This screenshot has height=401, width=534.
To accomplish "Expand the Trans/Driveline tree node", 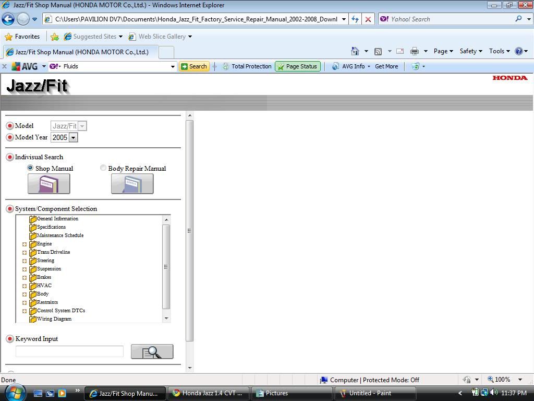I will pos(25,253).
